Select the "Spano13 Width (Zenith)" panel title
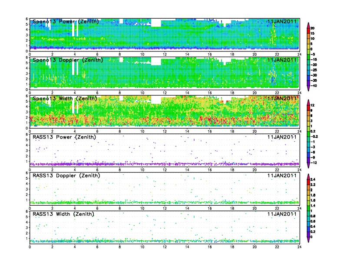Screen dimensions: 344x265 (x=65, y=98)
